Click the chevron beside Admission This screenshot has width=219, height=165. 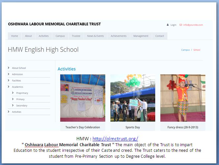pyautogui.click(x=9, y=74)
